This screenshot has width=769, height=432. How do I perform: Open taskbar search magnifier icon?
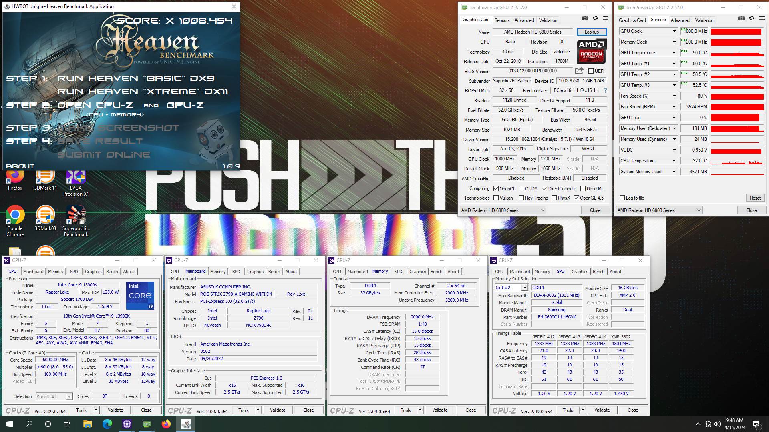click(29, 424)
